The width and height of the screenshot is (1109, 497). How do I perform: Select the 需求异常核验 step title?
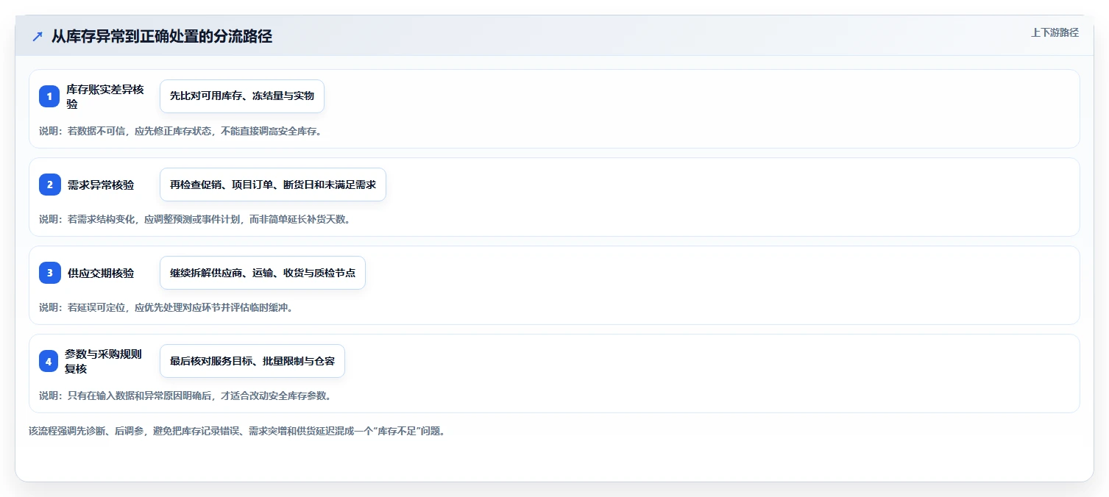[x=101, y=185]
